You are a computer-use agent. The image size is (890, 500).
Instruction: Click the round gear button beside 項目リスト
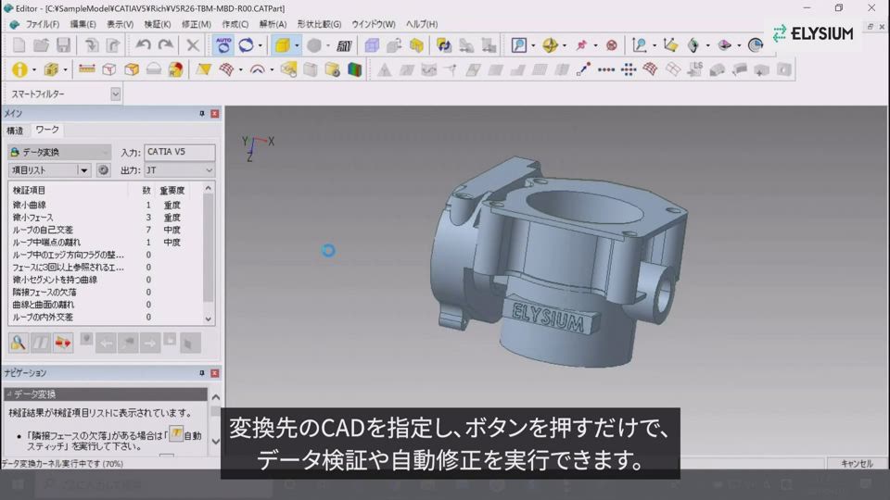[103, 170]
